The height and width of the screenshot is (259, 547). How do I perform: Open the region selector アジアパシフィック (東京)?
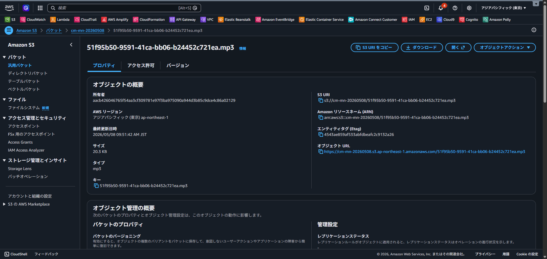pyautogui.click(x=504, y=8)
